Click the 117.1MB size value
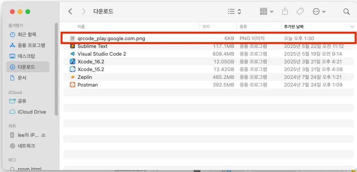Screen dimensions: 357x172 (223, 46)
